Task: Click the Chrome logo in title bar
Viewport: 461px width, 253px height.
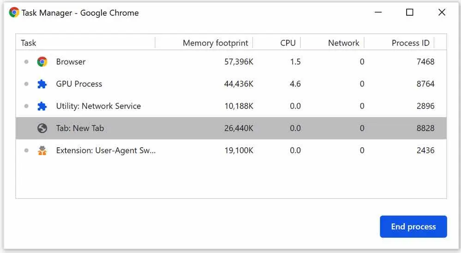Action: point(14,12)
